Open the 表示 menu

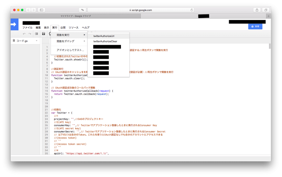coord(47,28)
